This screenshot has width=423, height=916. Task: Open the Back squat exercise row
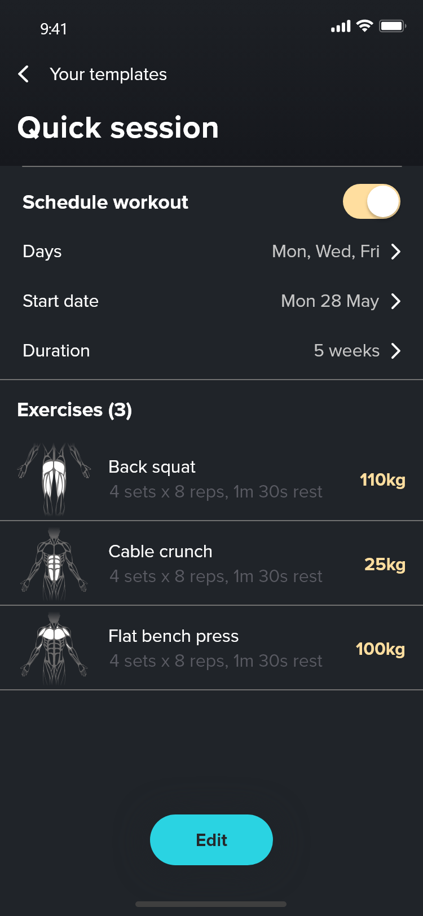tap(215, 479)
